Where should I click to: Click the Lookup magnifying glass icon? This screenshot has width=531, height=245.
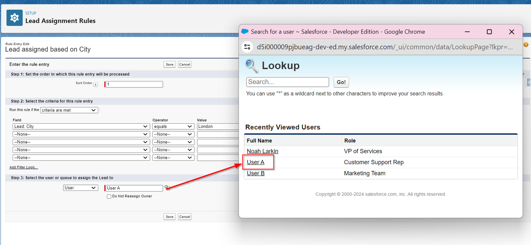pos(252,66)
